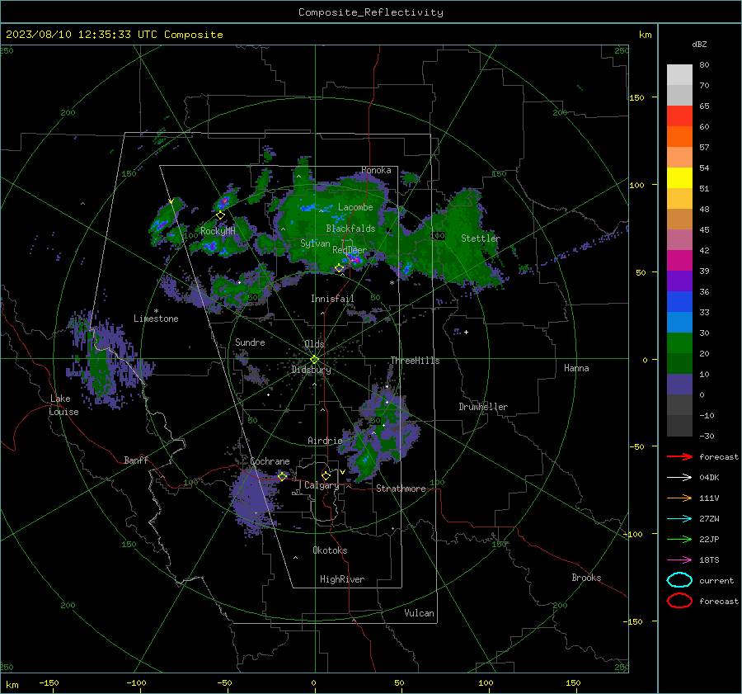Select the blue 33-36 dBZ swatch
This screenshot has height=694, width=742.
679,301
